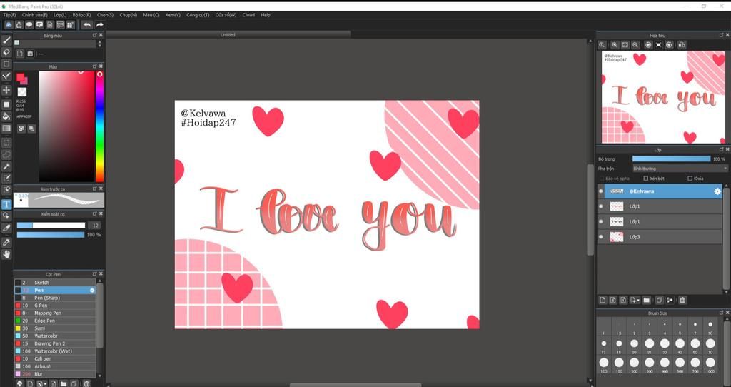Select the Text tool
The height and width of the screenshot is (387, 731).
6,204
